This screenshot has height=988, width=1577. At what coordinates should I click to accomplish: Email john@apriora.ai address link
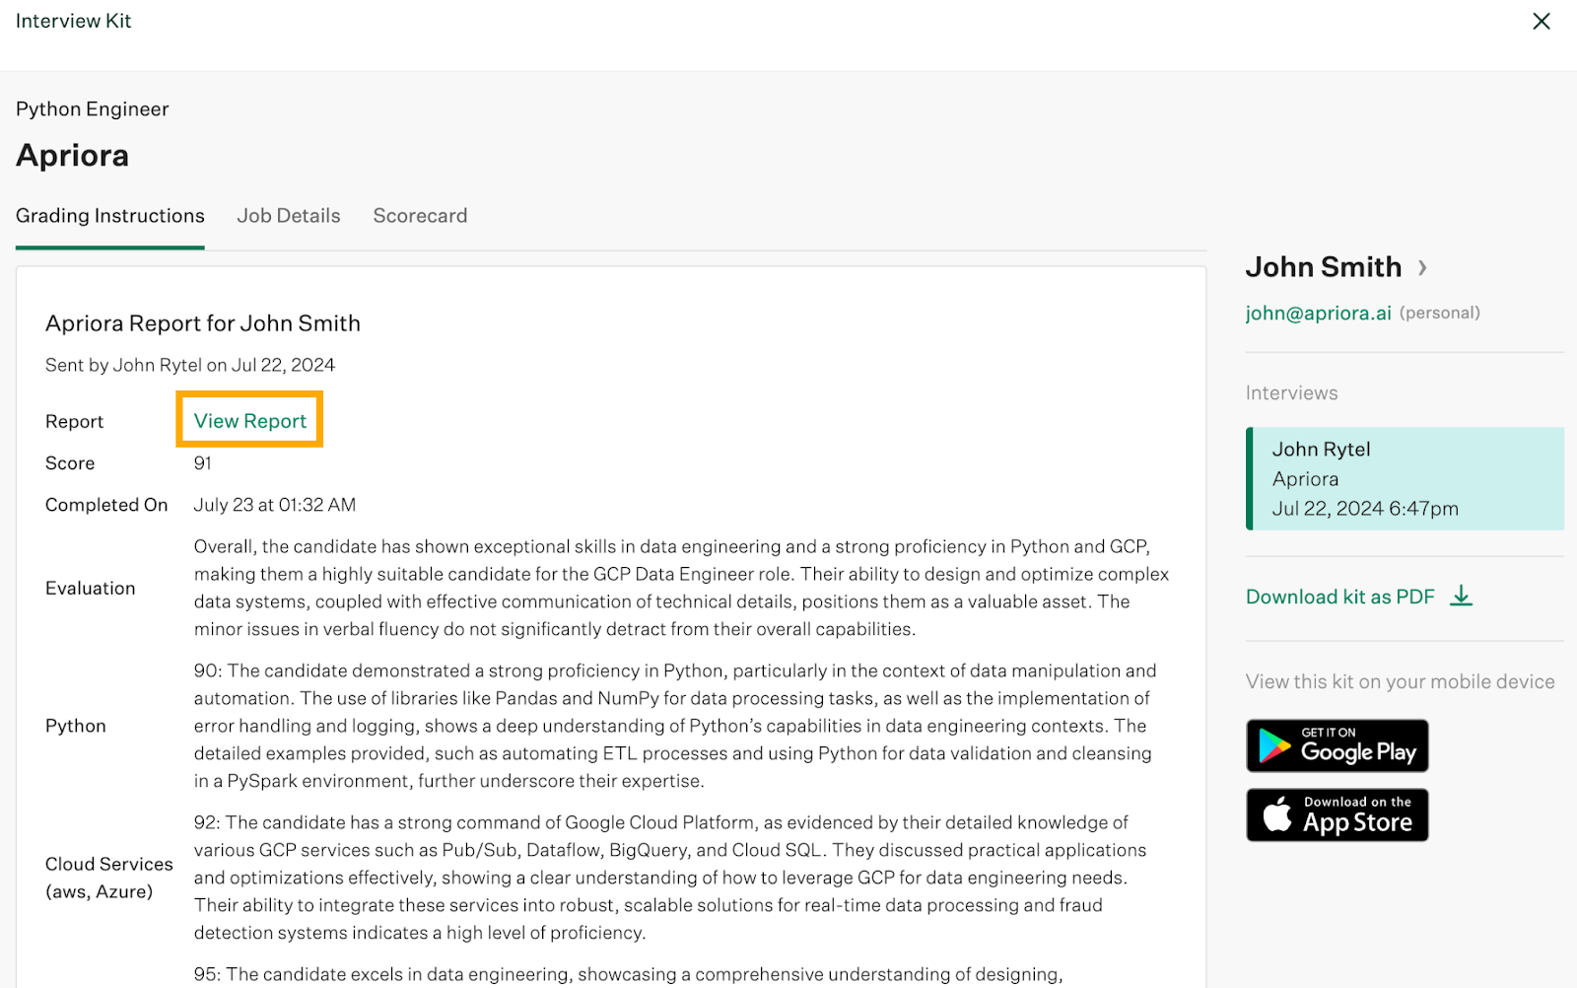[x=1318, y=314]
